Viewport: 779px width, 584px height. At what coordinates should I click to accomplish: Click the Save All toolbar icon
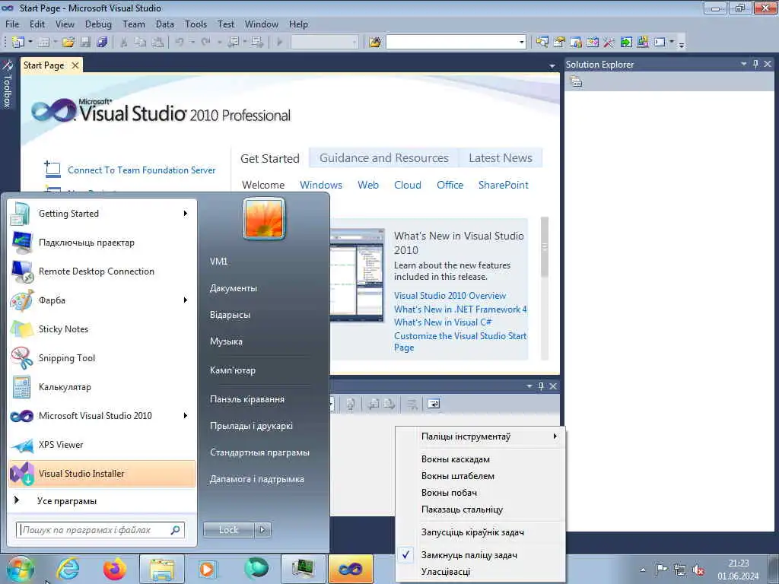pyautogui.click(x=103, y=43)
